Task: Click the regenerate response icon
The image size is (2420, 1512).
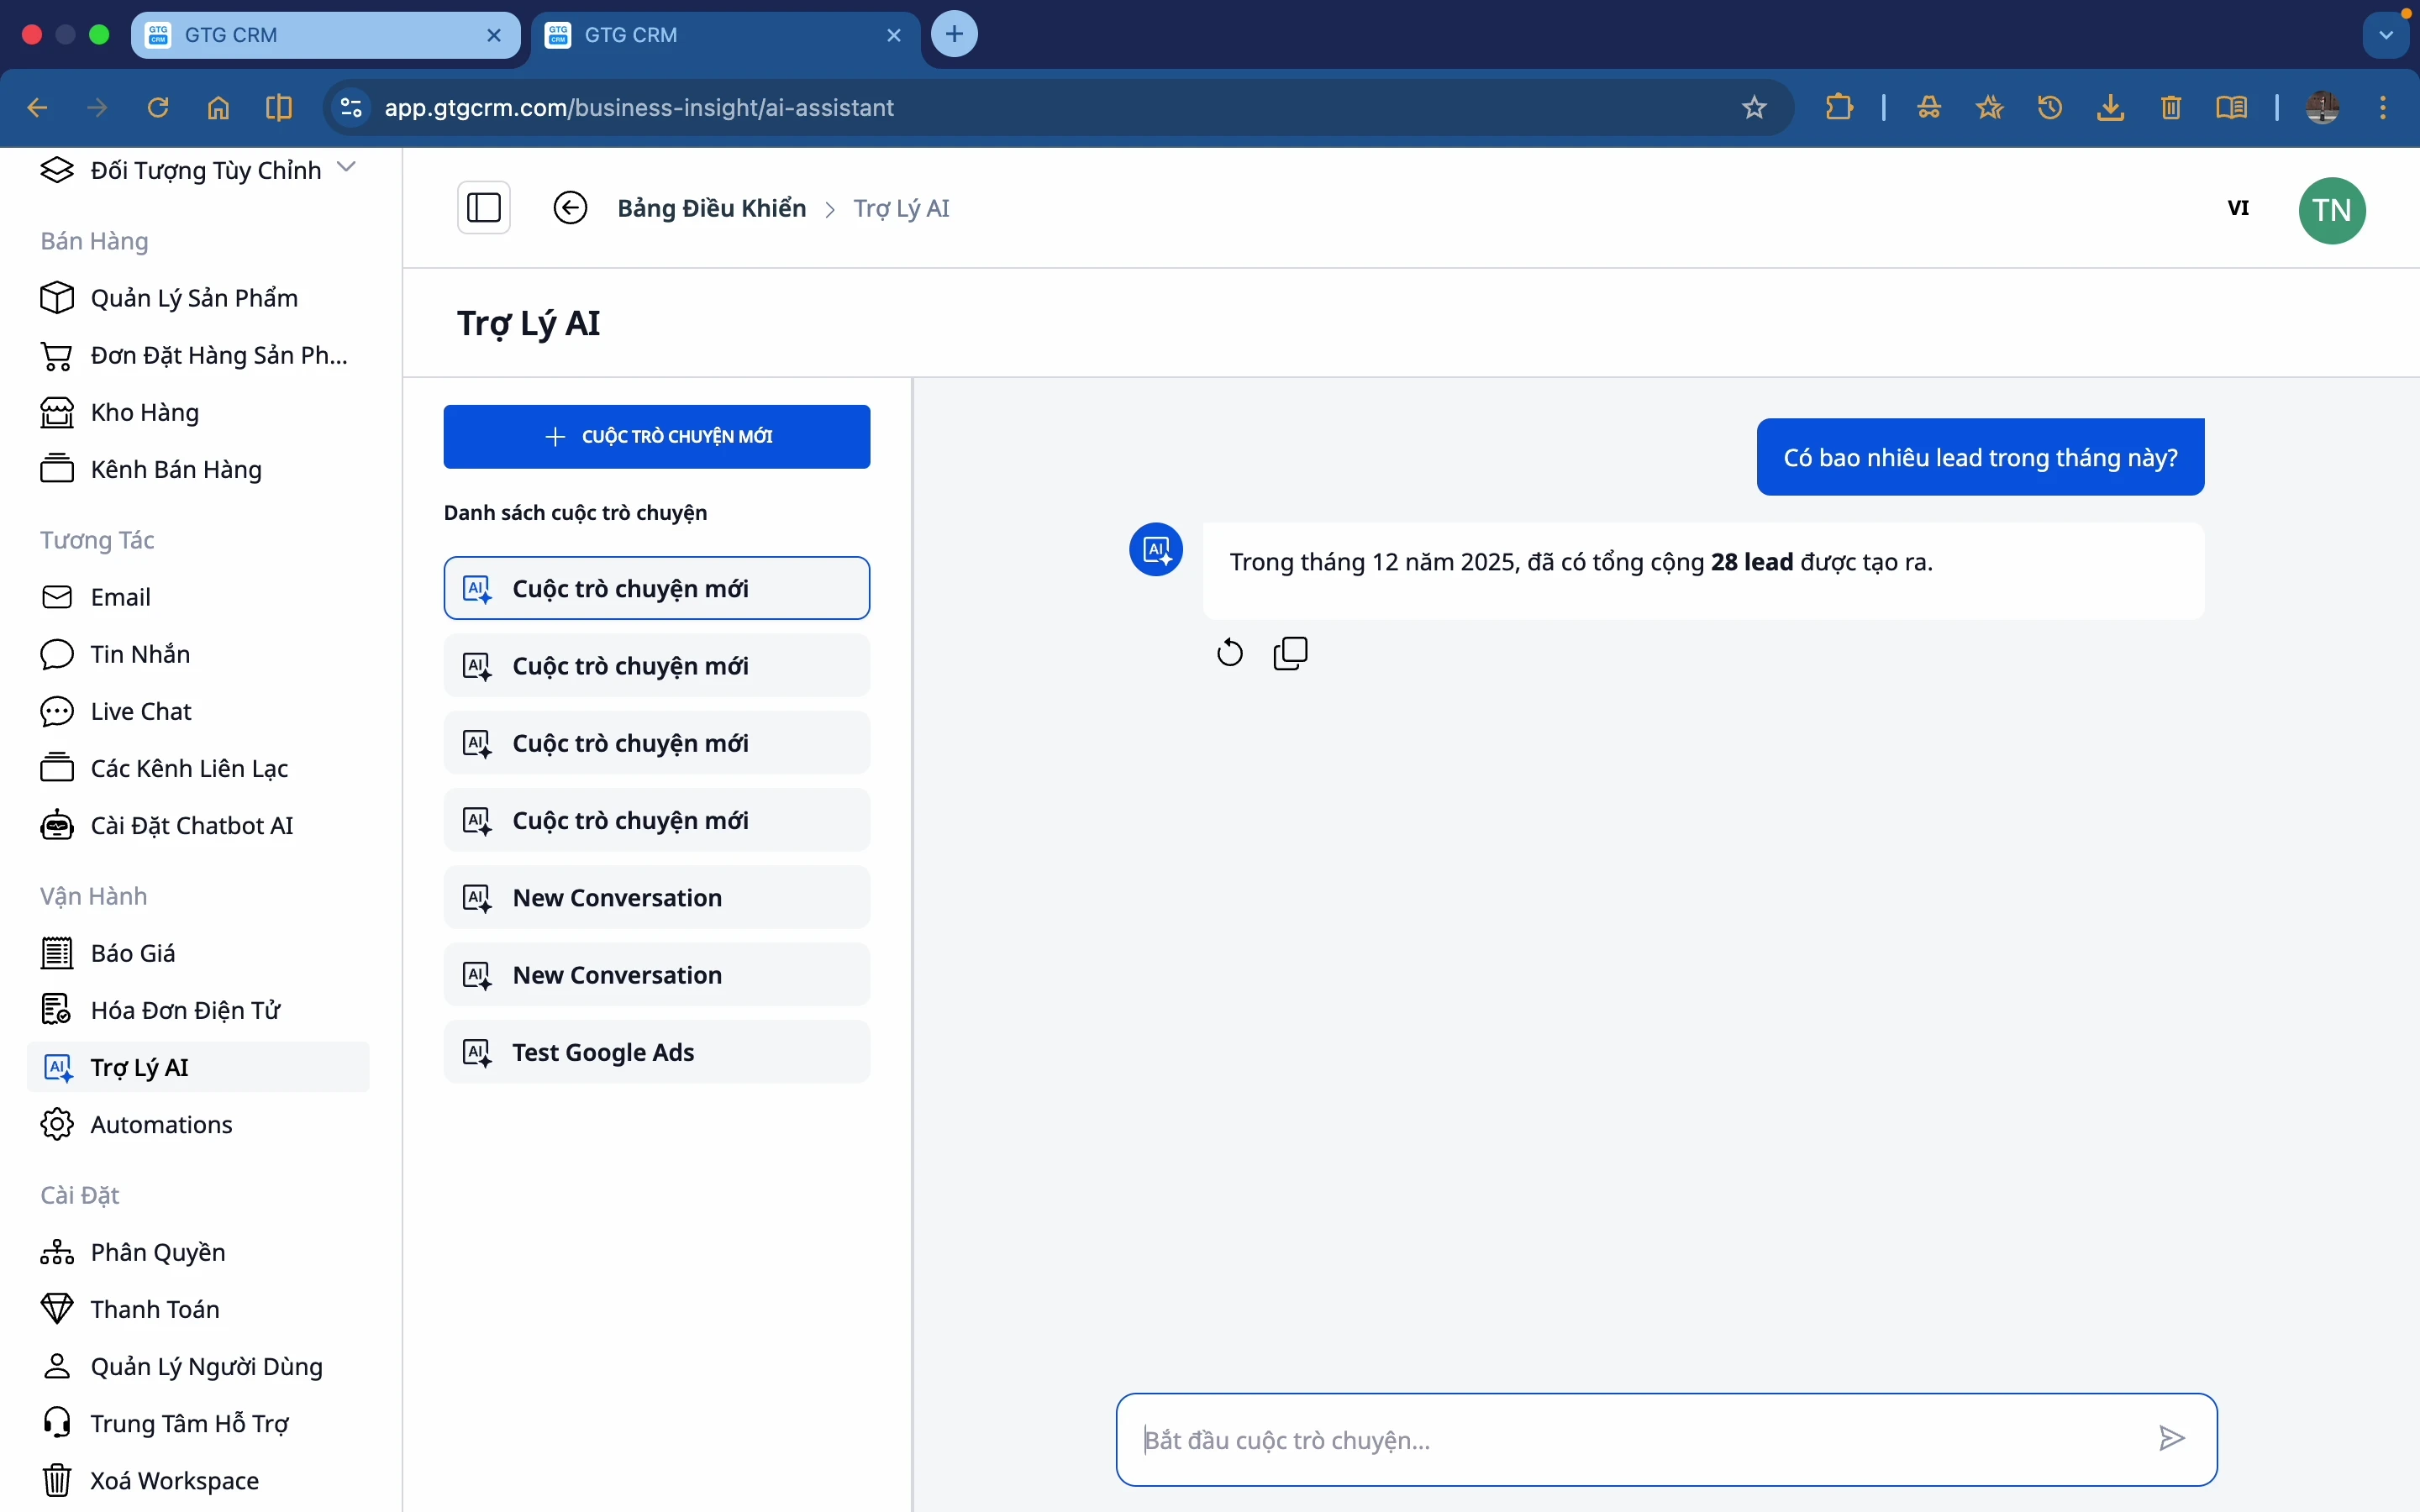Action: (x=1229, y=653)
